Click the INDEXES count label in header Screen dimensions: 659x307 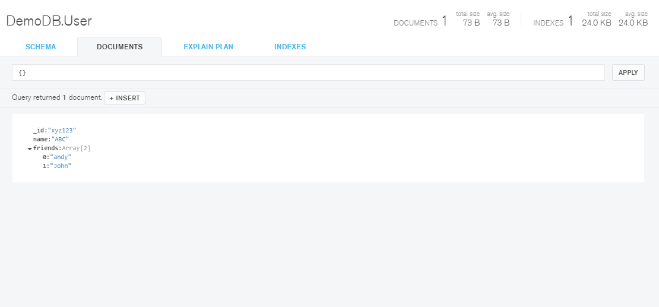pyautogui.click(x=548, y=23)
